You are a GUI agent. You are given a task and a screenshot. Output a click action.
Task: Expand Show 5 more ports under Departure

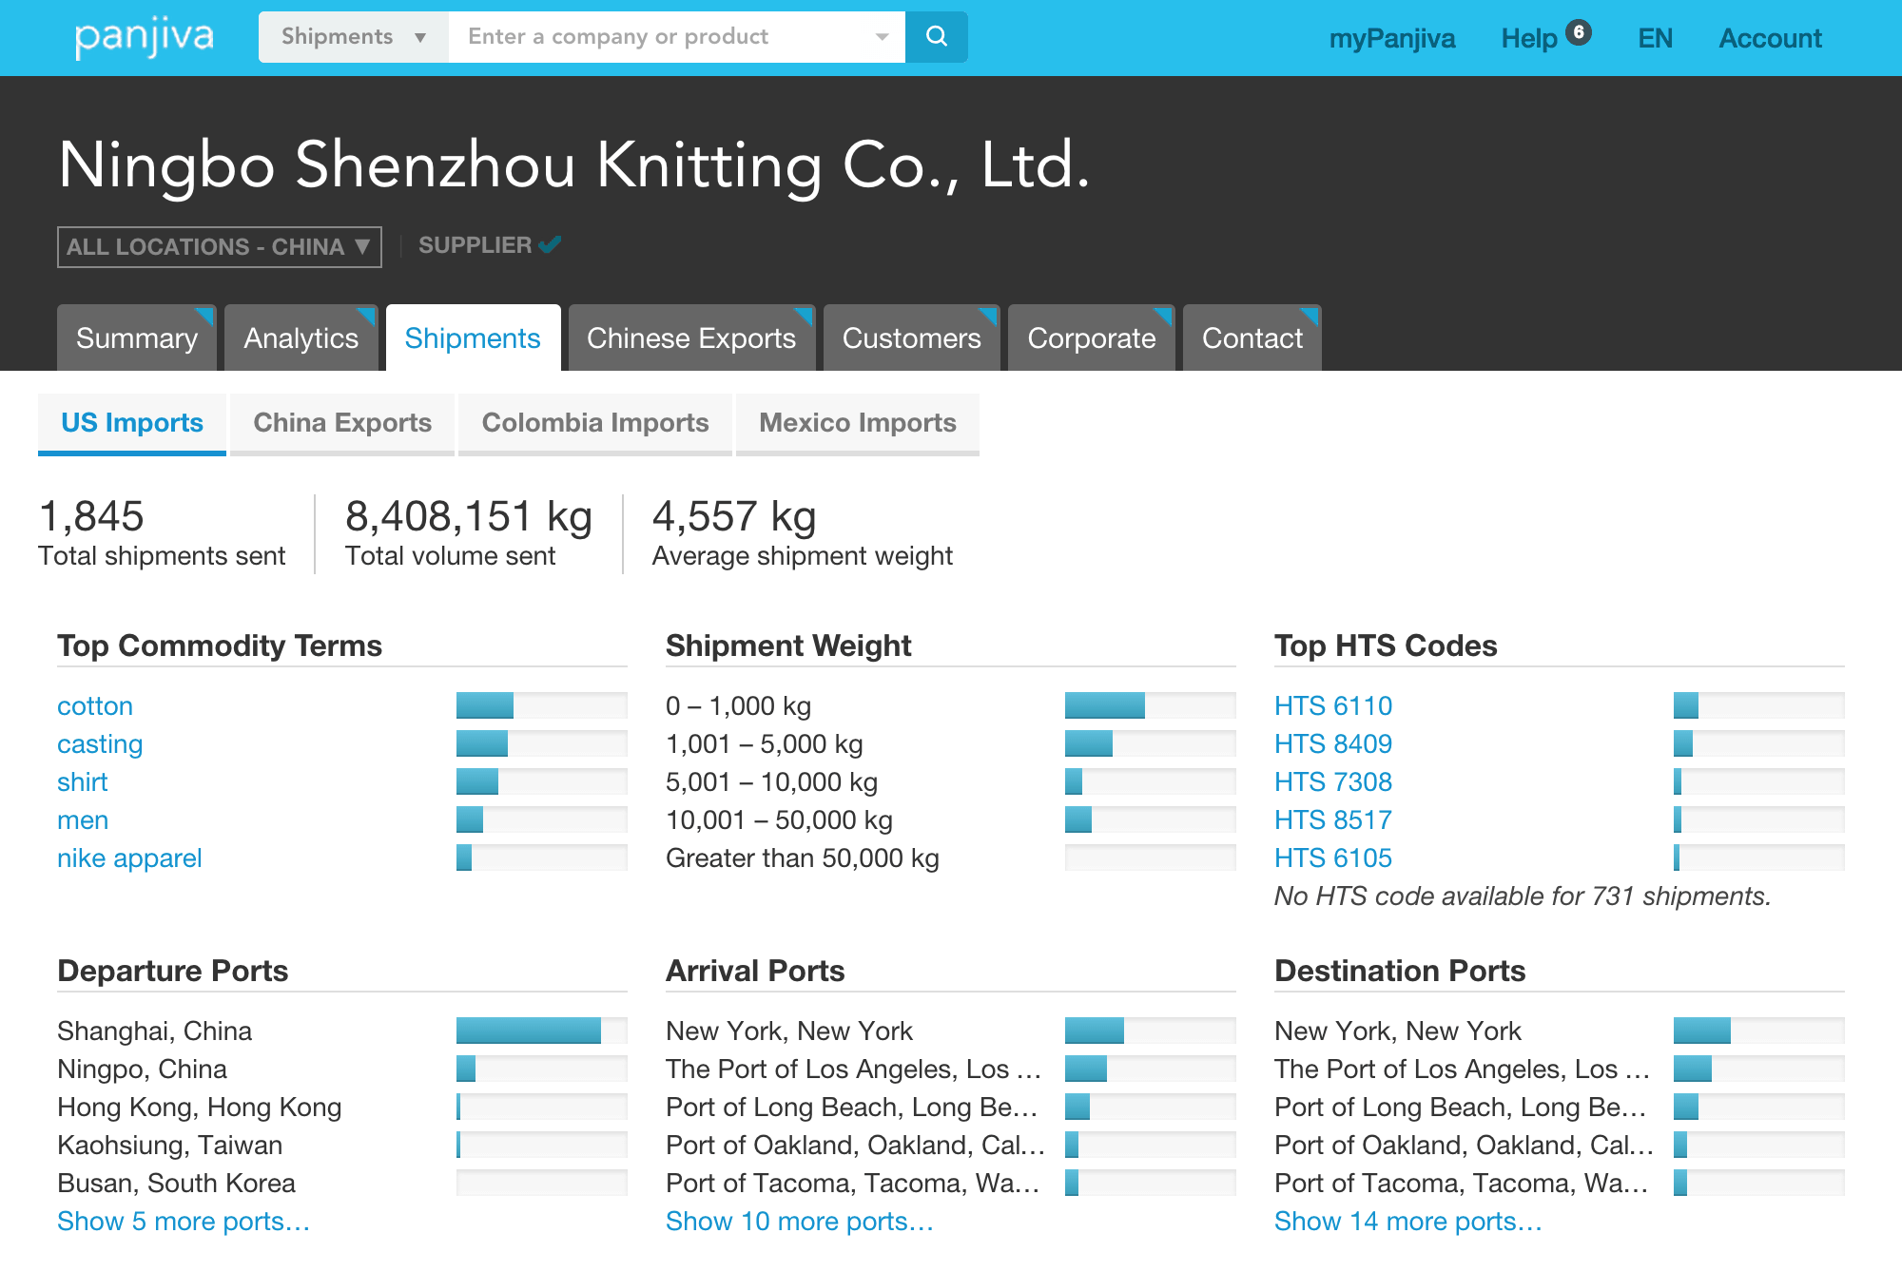click(184, 1221)
